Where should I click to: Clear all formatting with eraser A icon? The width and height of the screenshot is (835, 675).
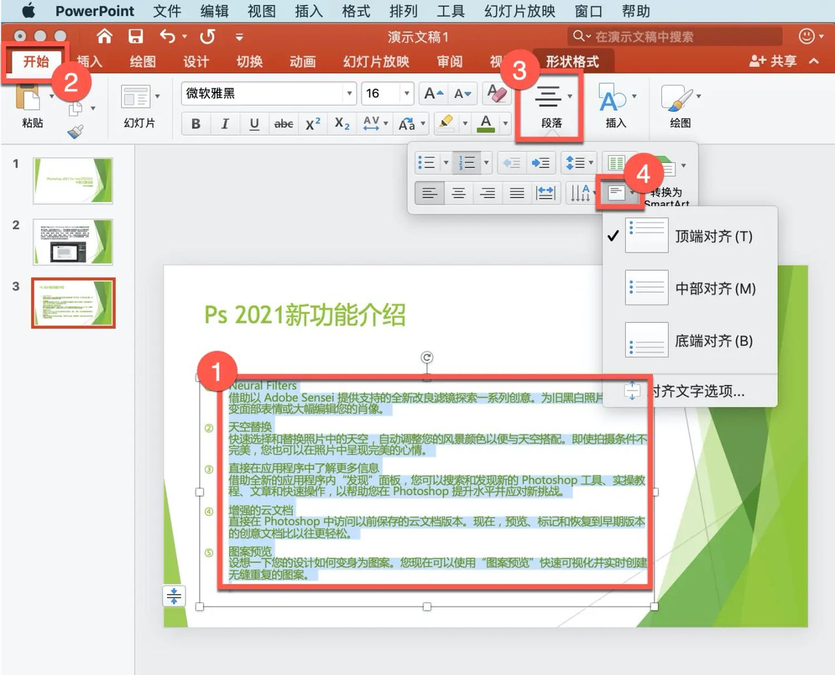coord(496,93)
